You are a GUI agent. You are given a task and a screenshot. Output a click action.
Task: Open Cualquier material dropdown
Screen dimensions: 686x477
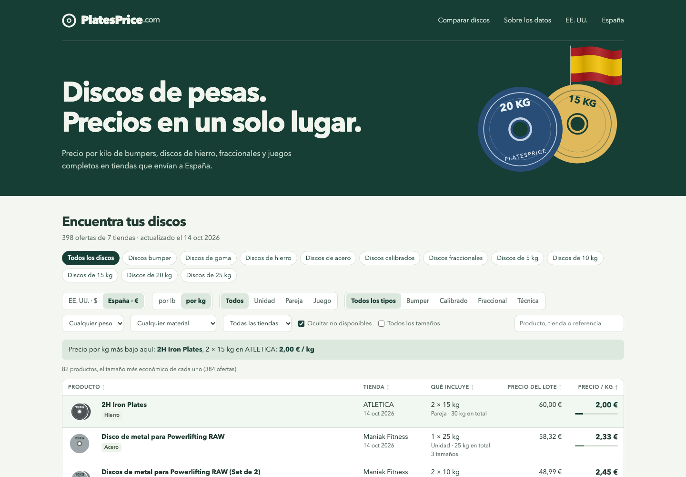(x=173, y=323)
